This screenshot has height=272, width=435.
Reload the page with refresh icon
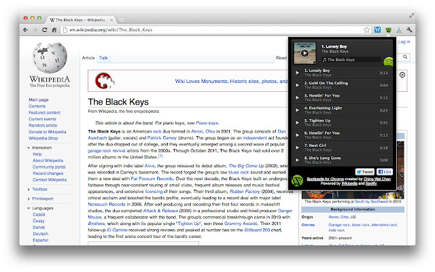click(x=44, y=30)
